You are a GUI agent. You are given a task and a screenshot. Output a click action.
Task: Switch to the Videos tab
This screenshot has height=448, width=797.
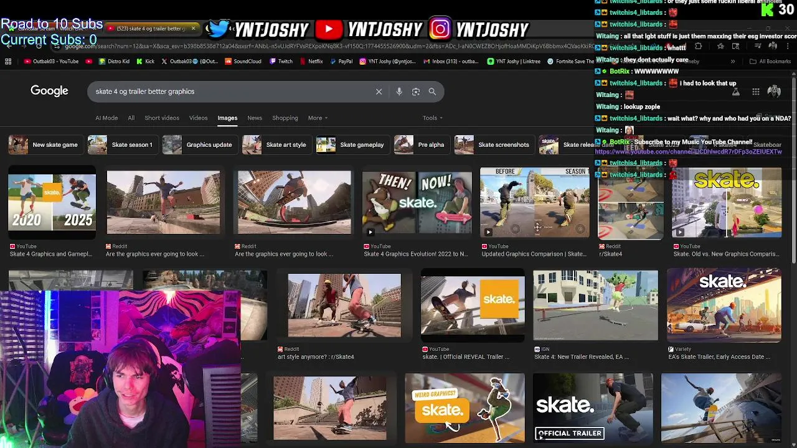coord(198,118)
